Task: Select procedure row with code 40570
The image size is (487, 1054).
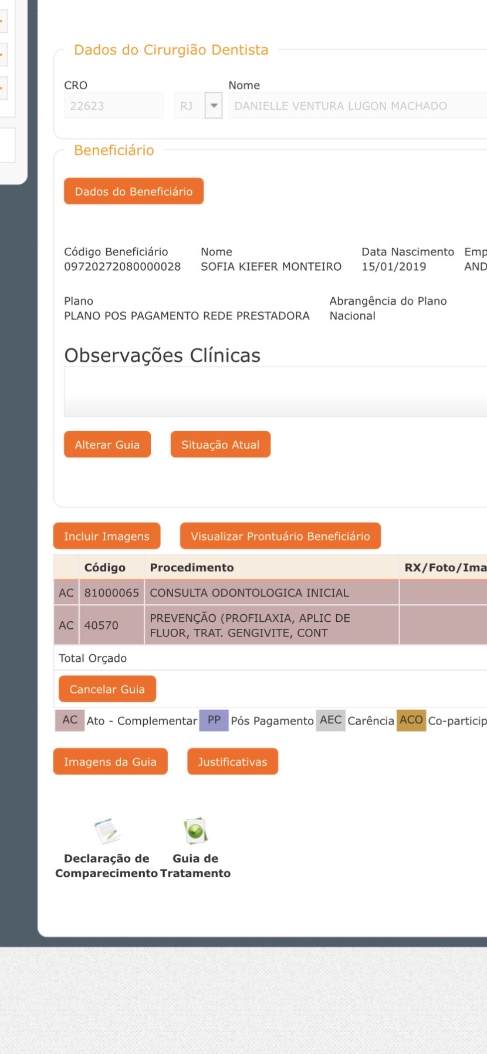Action: pyautogui.click(x=249, y=625)
